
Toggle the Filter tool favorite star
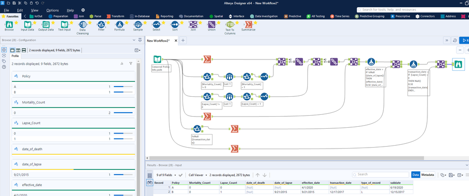(x=108, y=23)
